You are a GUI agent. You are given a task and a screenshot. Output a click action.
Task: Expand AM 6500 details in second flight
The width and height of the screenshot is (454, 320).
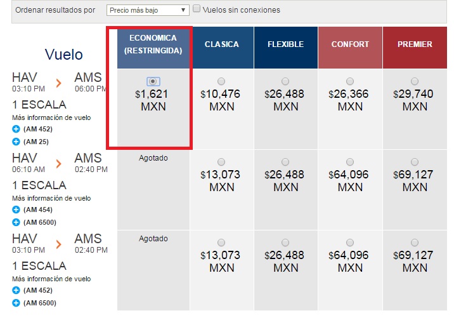click(x=16, y=222)
